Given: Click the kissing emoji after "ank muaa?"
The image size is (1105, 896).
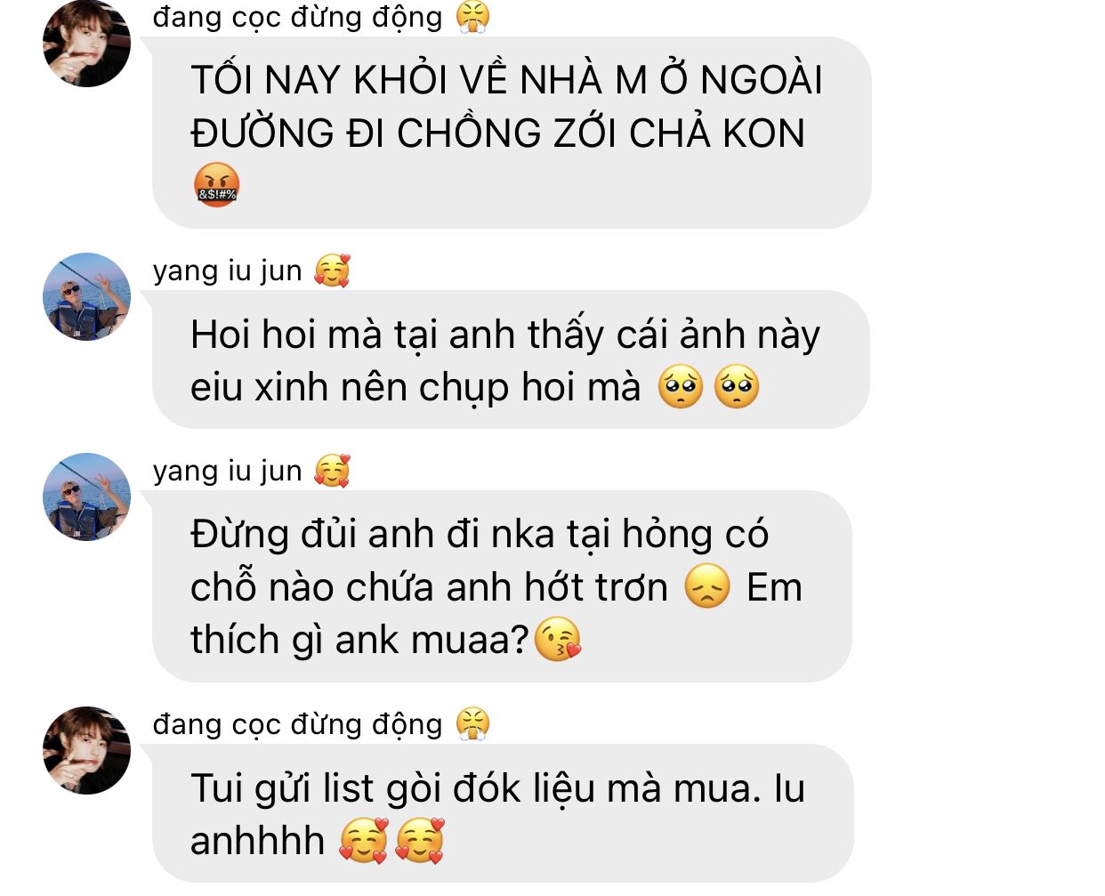Looking at the screenshot, I should [558, 640].
